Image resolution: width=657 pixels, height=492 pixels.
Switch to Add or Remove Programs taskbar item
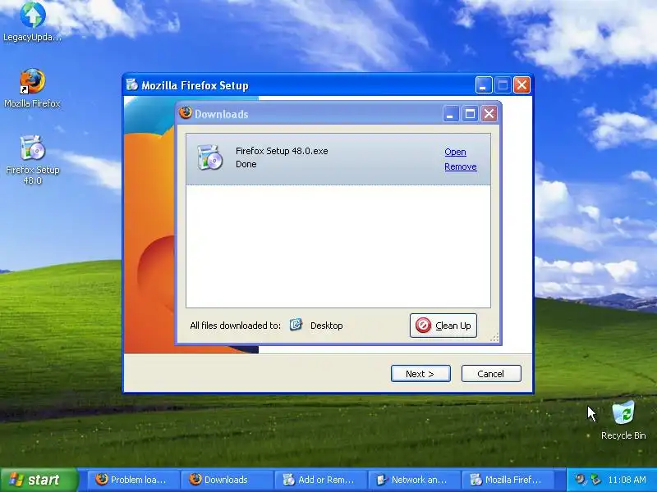320,480
